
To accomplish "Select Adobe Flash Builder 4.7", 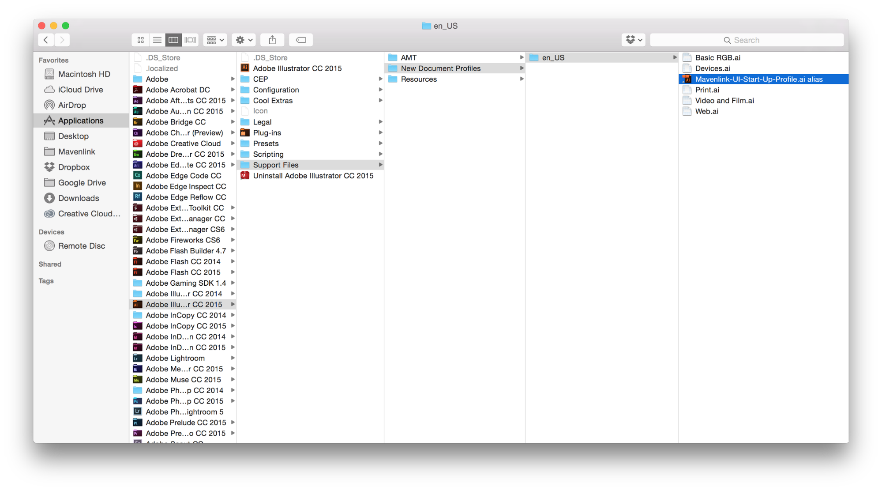I will (183, 251).
